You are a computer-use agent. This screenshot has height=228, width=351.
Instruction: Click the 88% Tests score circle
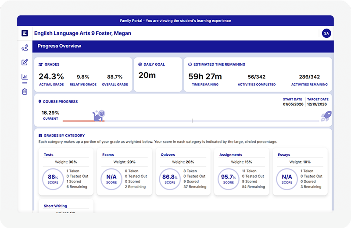click(53, 179)
